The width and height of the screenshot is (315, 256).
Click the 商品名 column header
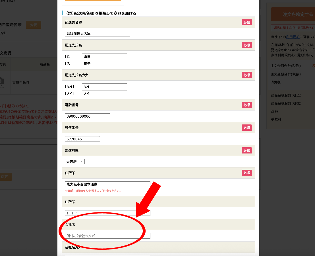(x=45, y=64)
